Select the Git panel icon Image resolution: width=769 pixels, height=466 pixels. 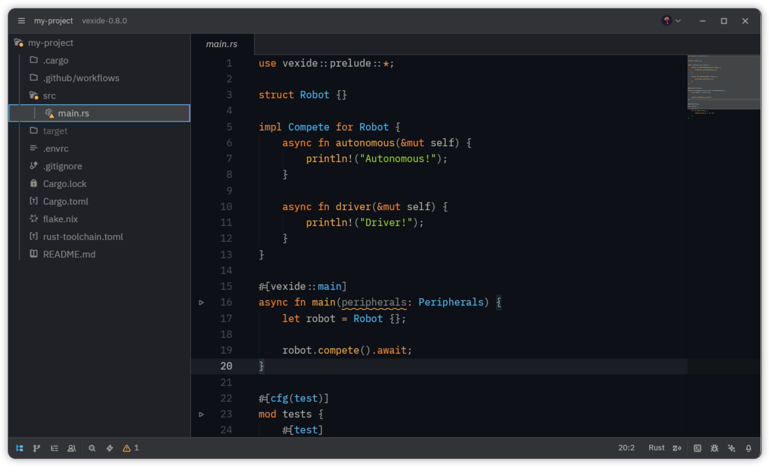click(36, 448)
